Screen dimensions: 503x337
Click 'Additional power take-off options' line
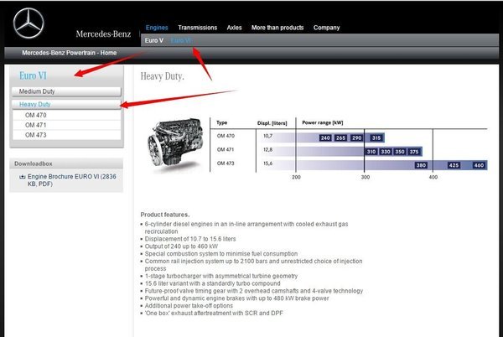(189, 306)
